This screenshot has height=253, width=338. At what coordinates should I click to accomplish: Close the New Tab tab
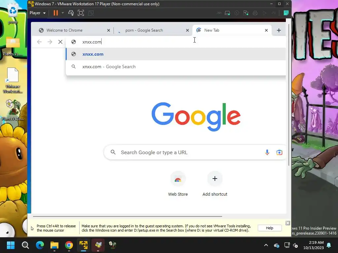click(x=266, y=30)
